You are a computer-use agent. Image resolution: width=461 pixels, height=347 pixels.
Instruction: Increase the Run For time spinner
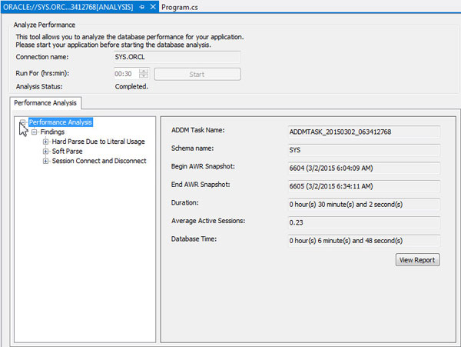pos(144,71)
